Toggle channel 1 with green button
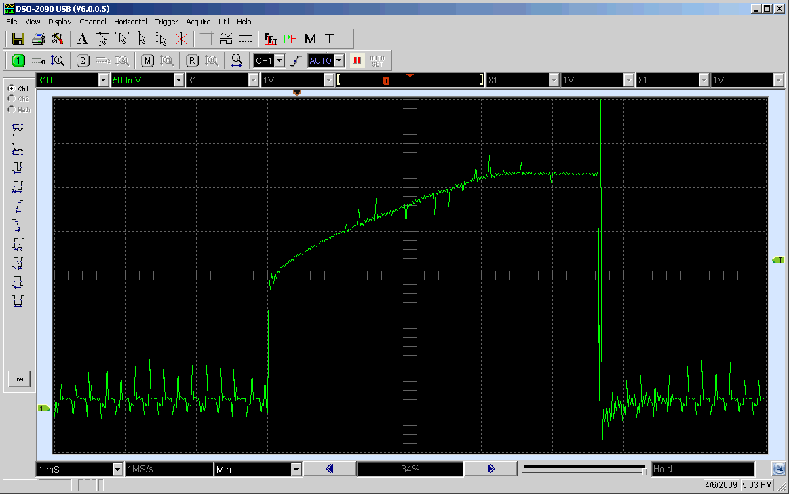Image resolution: width=789 pixels, height=494 pixels. click(18, 60)
